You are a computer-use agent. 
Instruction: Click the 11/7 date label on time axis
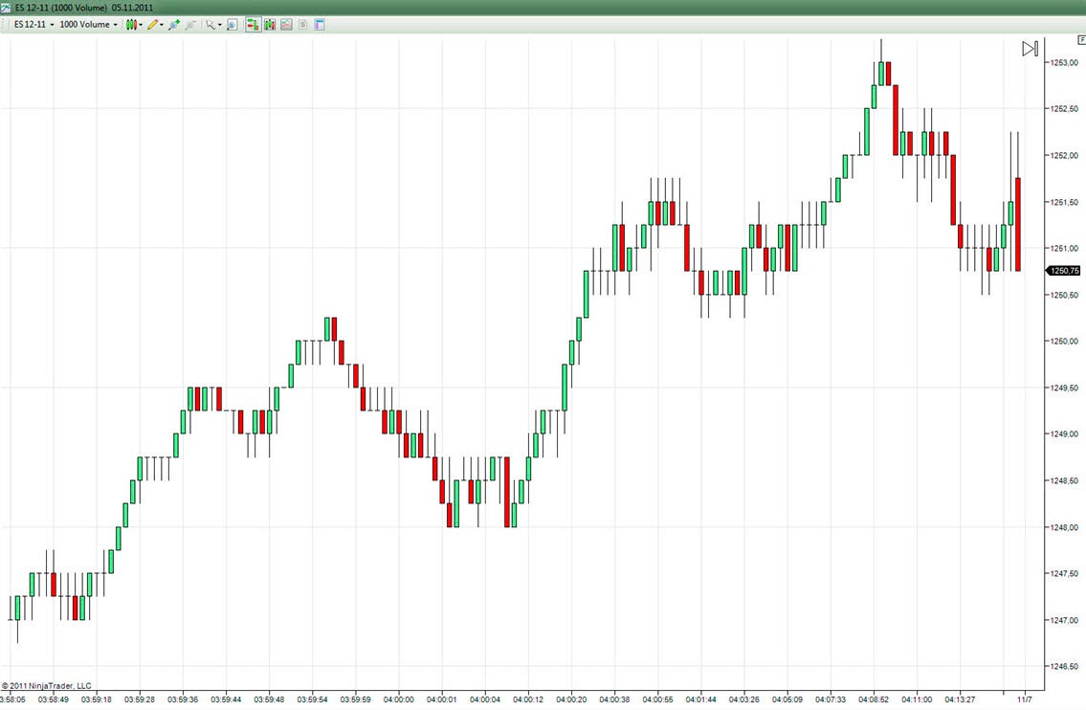pyautogui.click(x=1025, y=699)
